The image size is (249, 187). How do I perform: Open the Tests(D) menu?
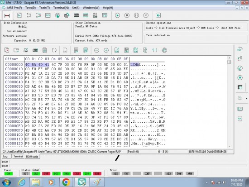tap(30, 8)
